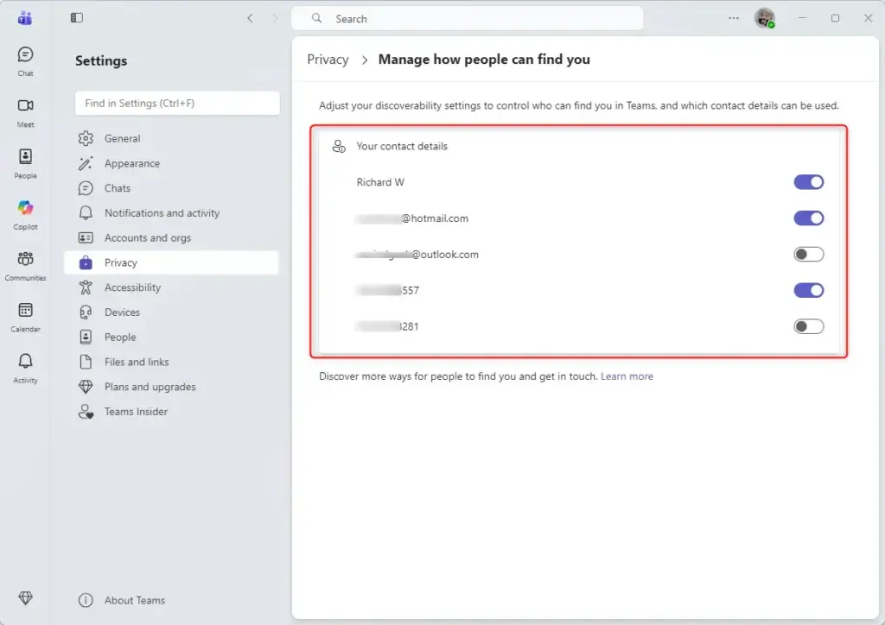The image size is (885, 625).
Task: Open Plans and upgrades settings
Action: [x=172, y=387]
